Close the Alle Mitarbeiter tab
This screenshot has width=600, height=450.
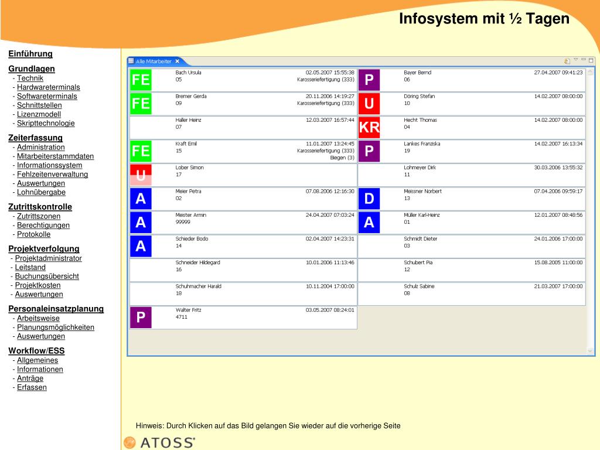tap(177, 61)
